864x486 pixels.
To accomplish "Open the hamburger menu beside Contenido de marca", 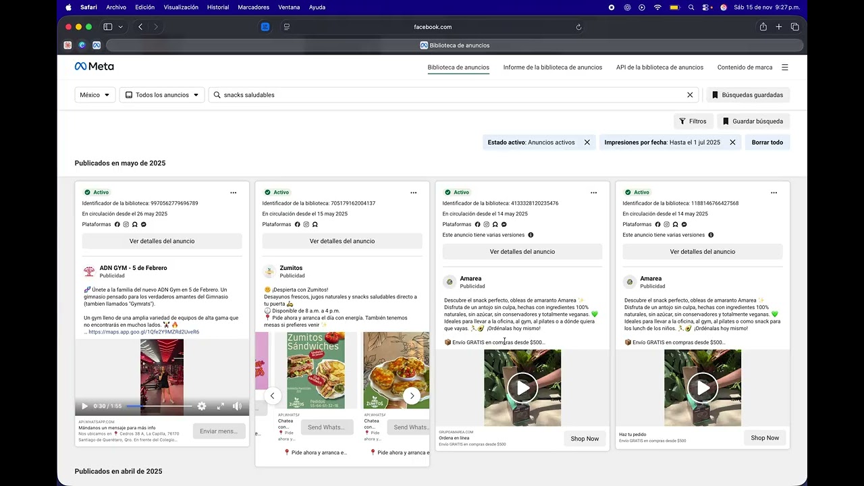I will pyautogui.click(x=785, y=67).
